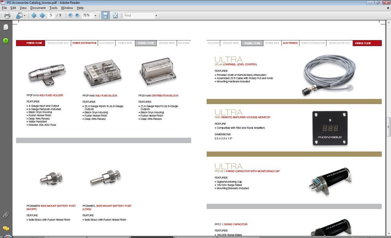Click left-page SIGNAL FLOW tab
The image size is (391, 238).
(146, 43)
